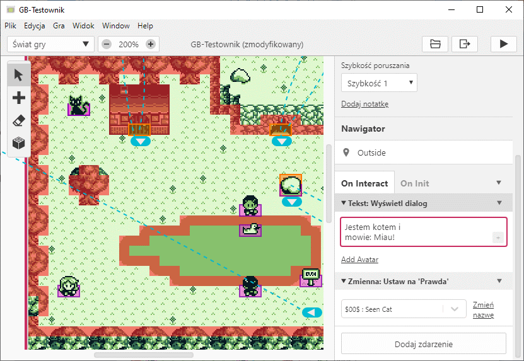
Task: Select the eraser tool
Action: 19,120
